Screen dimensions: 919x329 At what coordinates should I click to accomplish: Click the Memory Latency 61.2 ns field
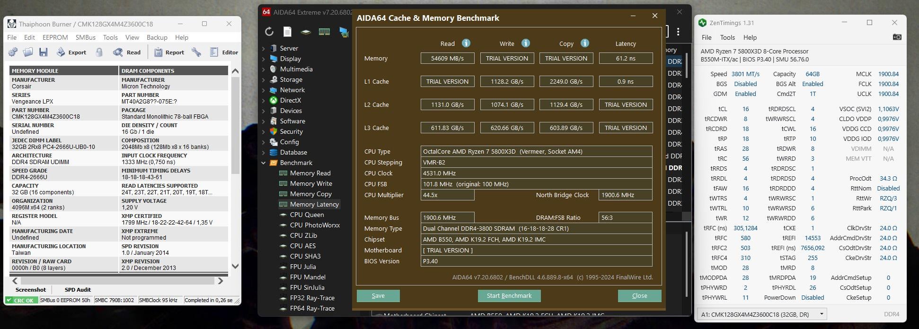coord(626,58)
